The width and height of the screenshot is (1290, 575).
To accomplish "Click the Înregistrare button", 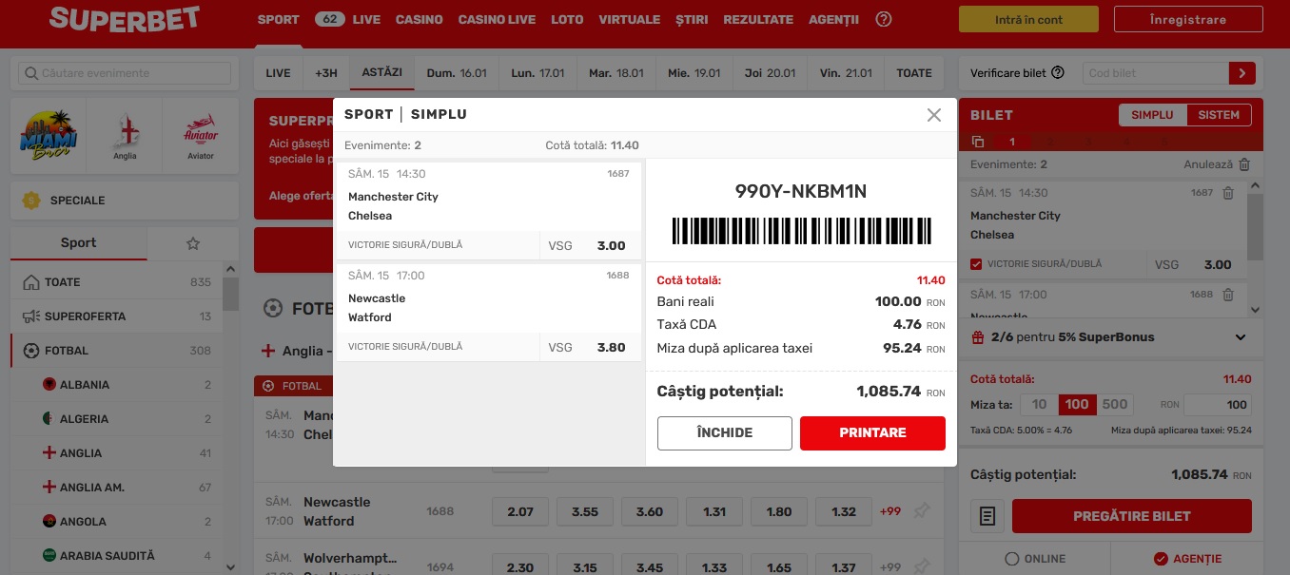I will pos(1187,19).
